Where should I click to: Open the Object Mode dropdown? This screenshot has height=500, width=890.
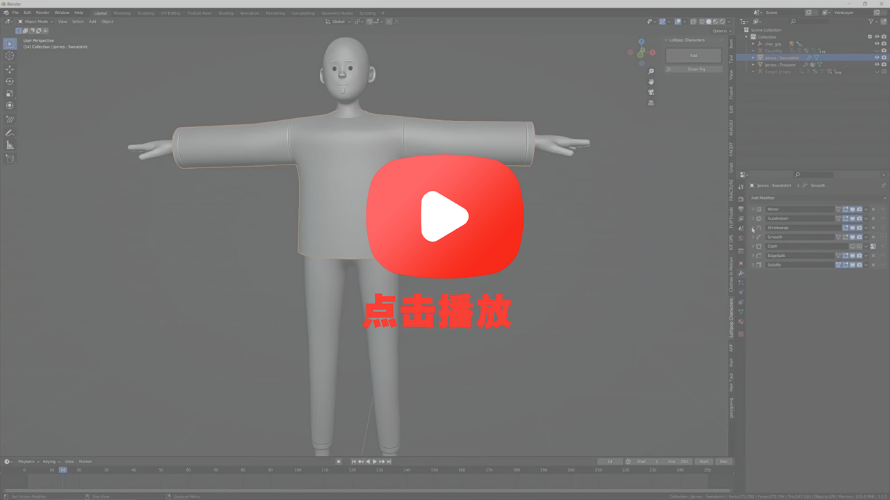click(35, 22)
